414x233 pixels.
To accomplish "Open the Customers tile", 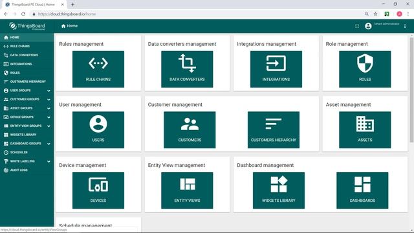I will [x=190, y=129].
